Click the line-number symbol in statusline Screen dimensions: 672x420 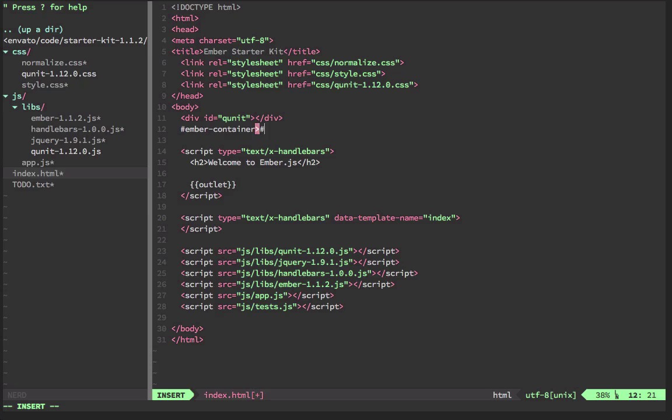(x=617, y=395)
